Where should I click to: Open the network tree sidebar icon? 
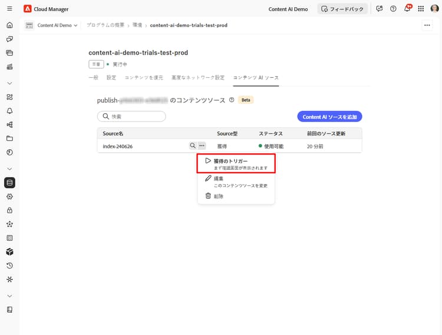[9, 125]
